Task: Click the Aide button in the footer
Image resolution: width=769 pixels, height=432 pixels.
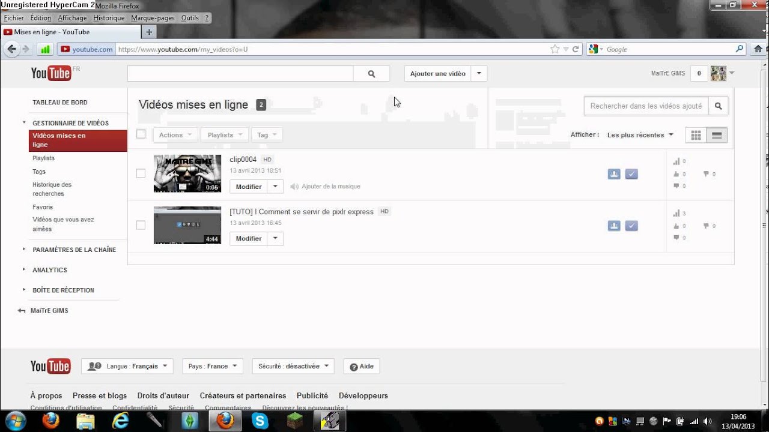Action: click(x=362, y=366)
